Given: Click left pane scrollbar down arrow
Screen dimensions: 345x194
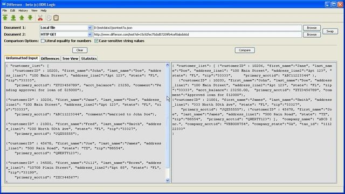Looking at the screenshot, I should click(168, 181).
